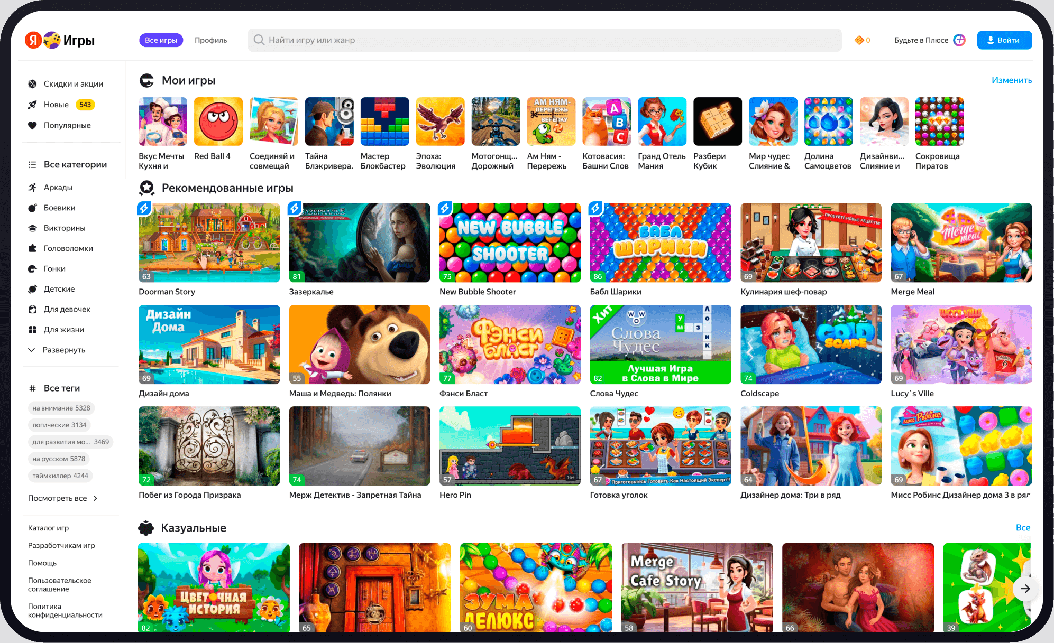Open Все теги heading

56,388
